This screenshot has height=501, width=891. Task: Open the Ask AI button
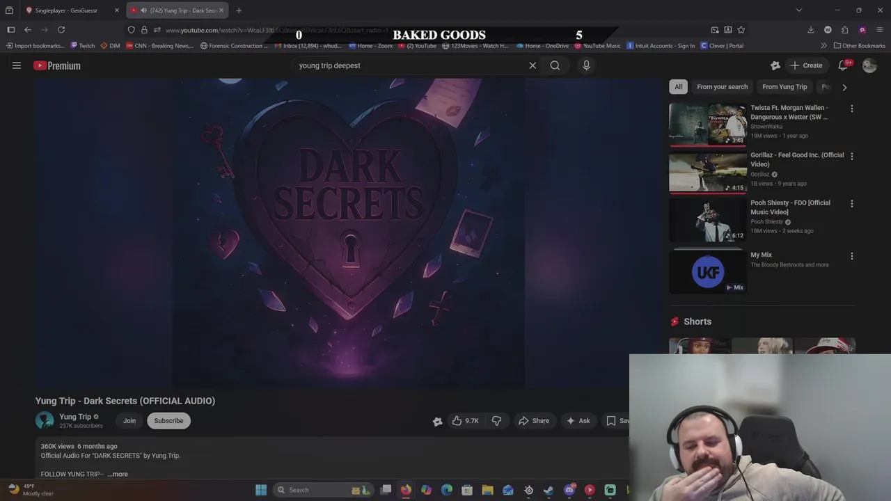tap(578, 421)
